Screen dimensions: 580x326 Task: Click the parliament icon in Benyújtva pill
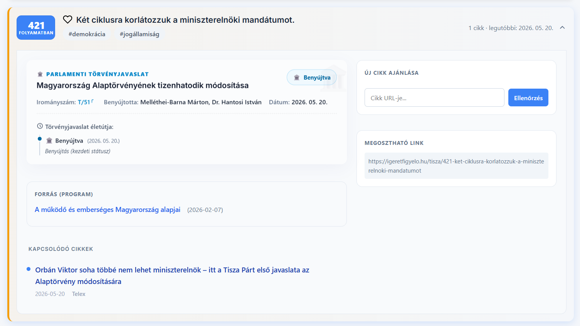tap(297, 77)
